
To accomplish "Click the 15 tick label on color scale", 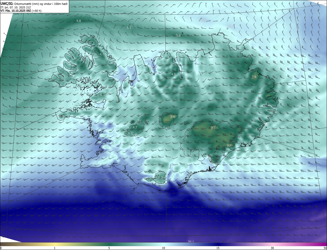I will coord(218,248).
